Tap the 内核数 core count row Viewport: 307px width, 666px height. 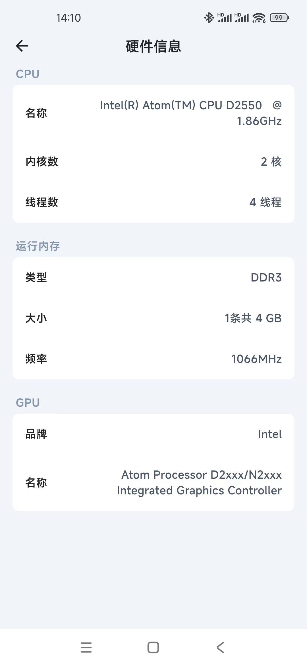click(153, 162)
